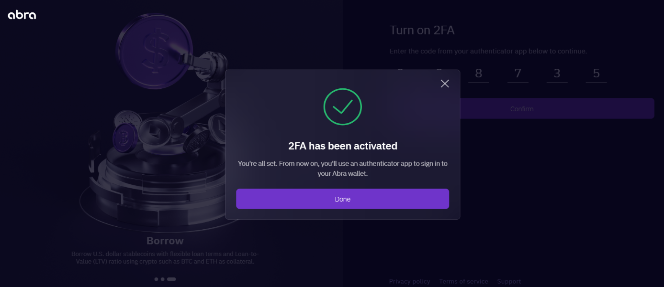Open the Terms of service link

pyautogui.click(x=463, y=281)
